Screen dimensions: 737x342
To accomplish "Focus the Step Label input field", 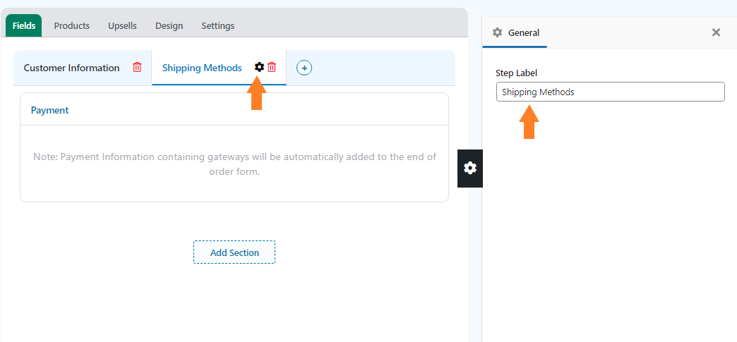I will [611, 92].
